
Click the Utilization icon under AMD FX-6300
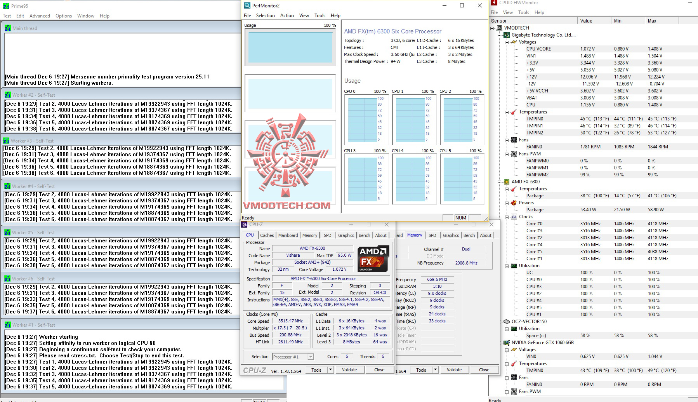click(x=514, y=266)
